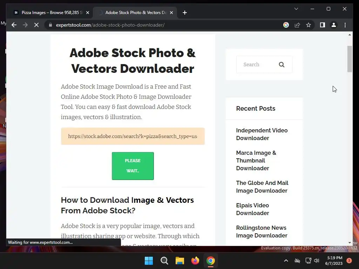Click the scrollbar up arrow
The height and width of the screenshot is (269, 359).
click(350, 35)
